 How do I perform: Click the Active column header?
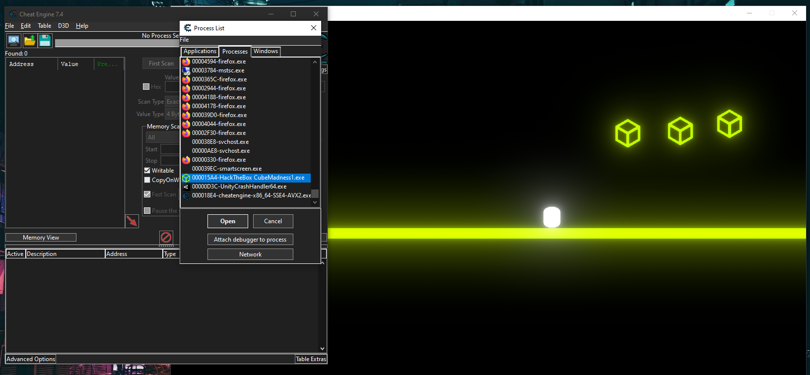pos(15,254)
